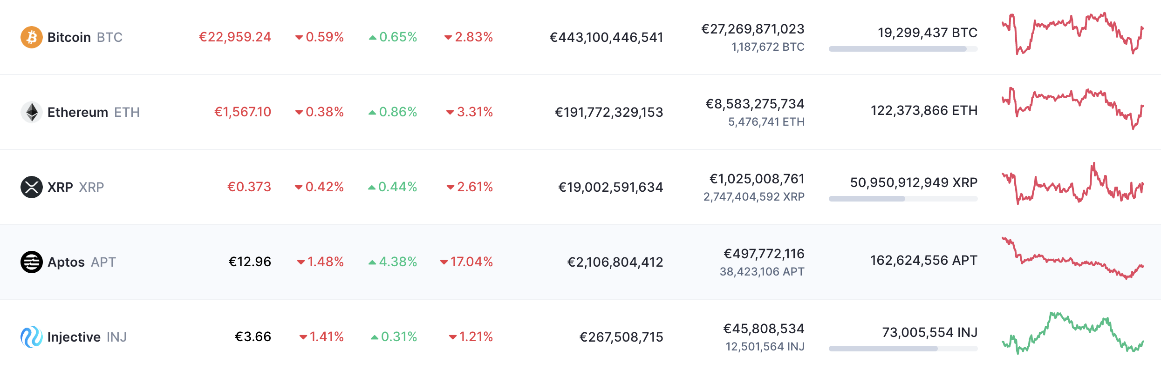Click the Injective logo icon
Image resolution: width=1161 pixels, height=370 pixels.
[x=31, y=337]
